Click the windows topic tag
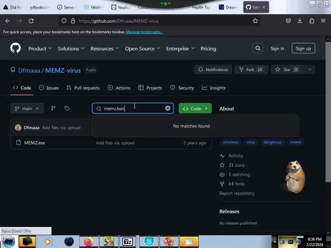The height and width of the screenshot is (248, 331). 230,142
